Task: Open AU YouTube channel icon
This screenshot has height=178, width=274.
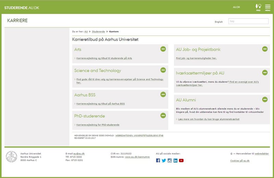Action: click(181, 160)
